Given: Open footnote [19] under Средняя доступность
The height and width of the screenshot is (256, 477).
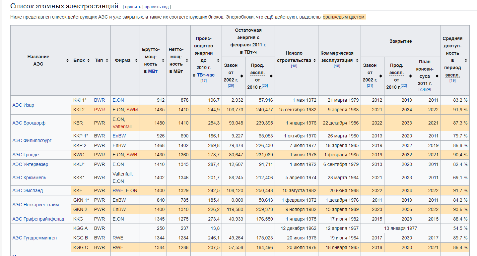Looking at the screenshot, I should click(x=452, y=81).
